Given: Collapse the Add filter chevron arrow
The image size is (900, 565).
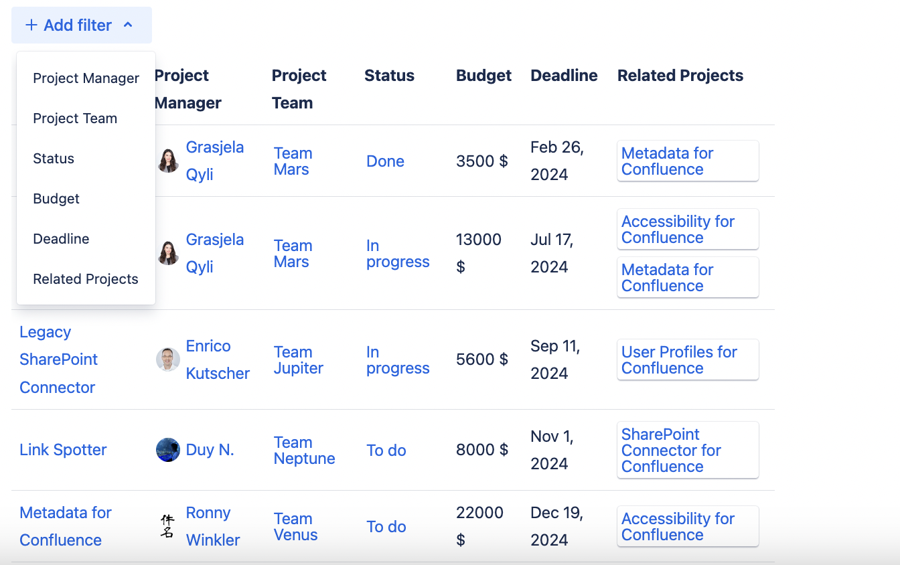Looking at the screenshot, I should [128, 25].
